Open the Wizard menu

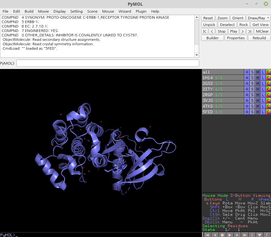(x=125, y=11)
